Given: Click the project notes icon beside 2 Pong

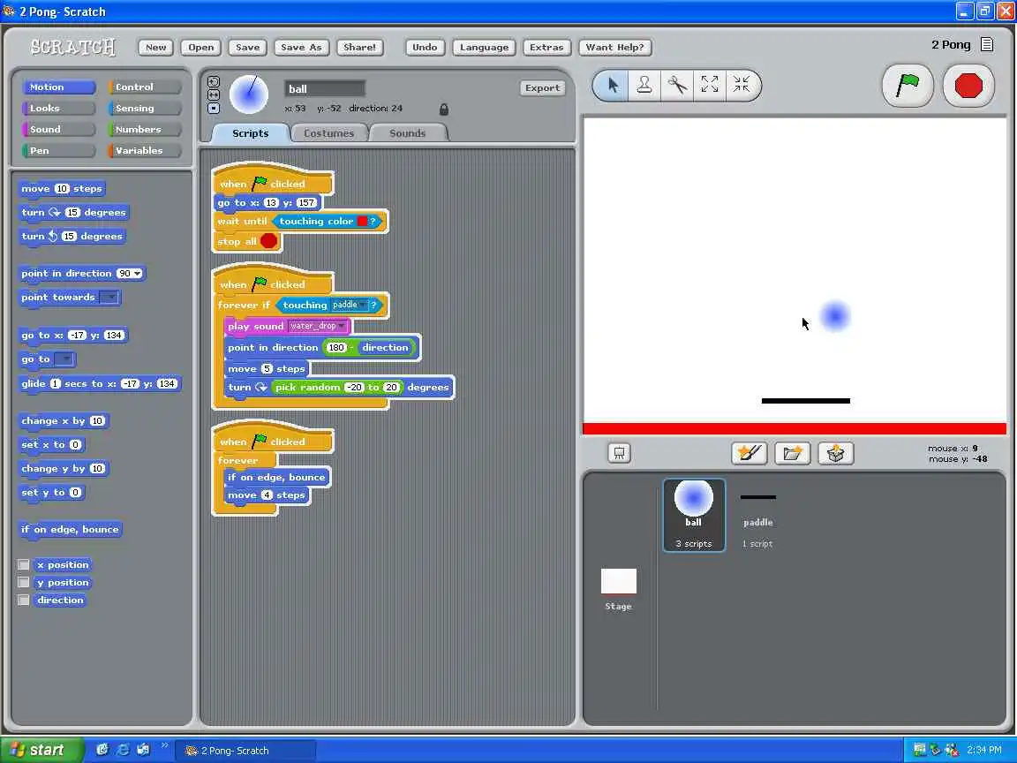Looking at the screenshot, I should click(986, 44).
